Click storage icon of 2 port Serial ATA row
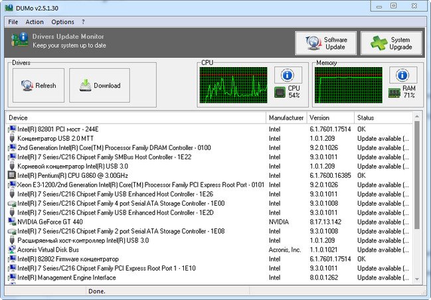This screenshot has width=431, height=300. (12, 232)
